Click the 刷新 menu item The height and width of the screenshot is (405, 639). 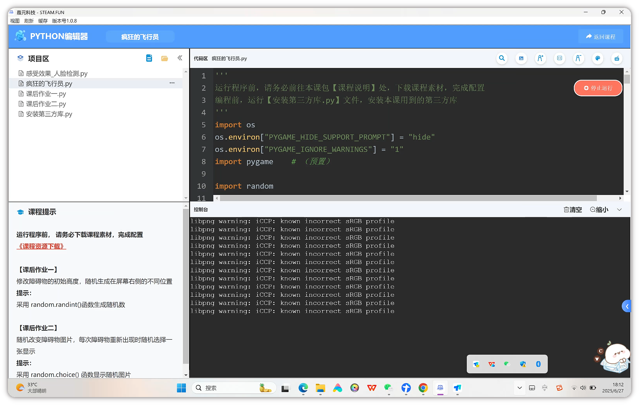tap(29, 21)
